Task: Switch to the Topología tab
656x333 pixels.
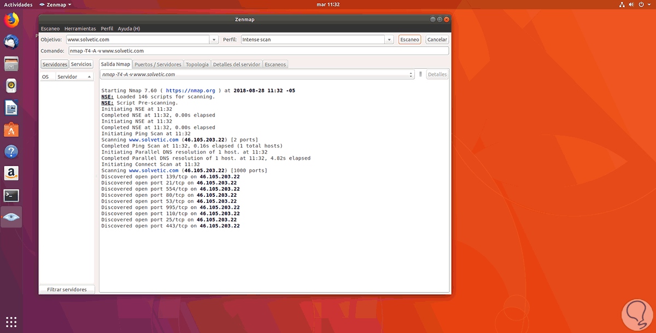Action: (x=197, y=64)
